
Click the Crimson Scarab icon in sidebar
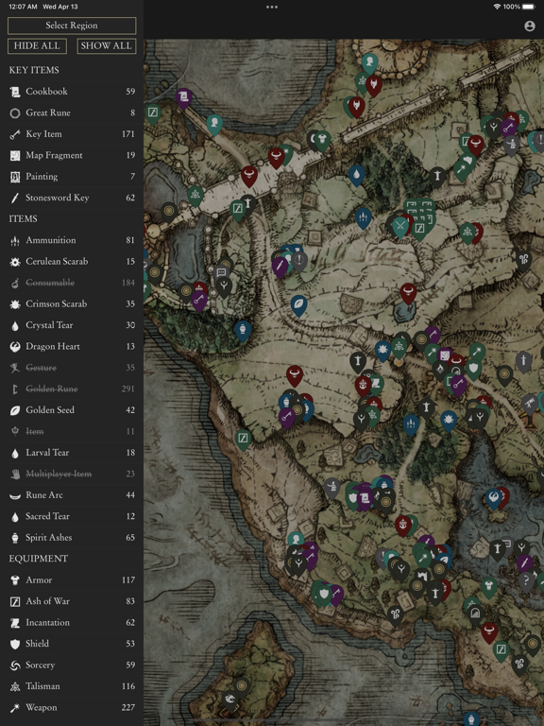pos(15,304)
